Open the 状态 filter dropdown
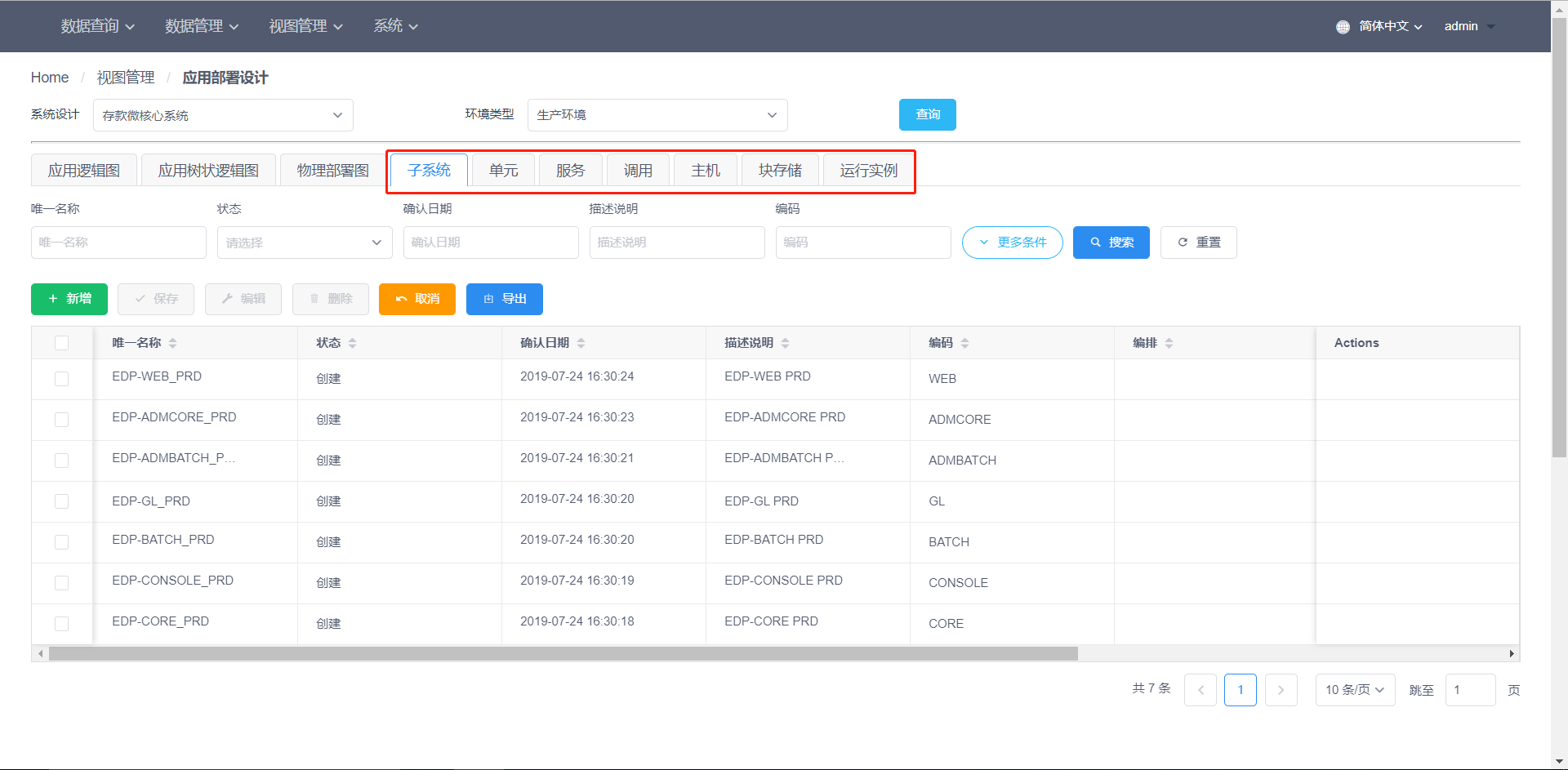This screenshot has height=770, width=1568. tap(305, 243)
